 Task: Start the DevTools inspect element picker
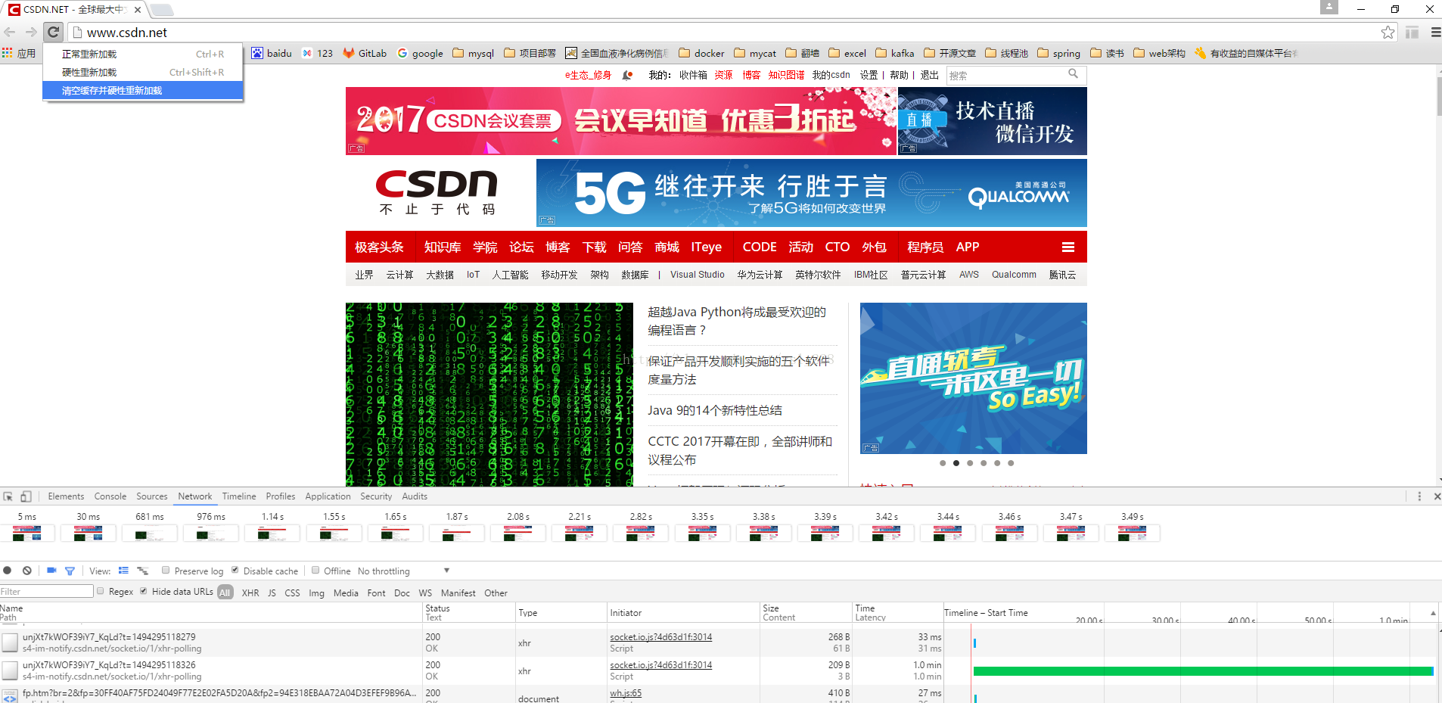point(8,496)
